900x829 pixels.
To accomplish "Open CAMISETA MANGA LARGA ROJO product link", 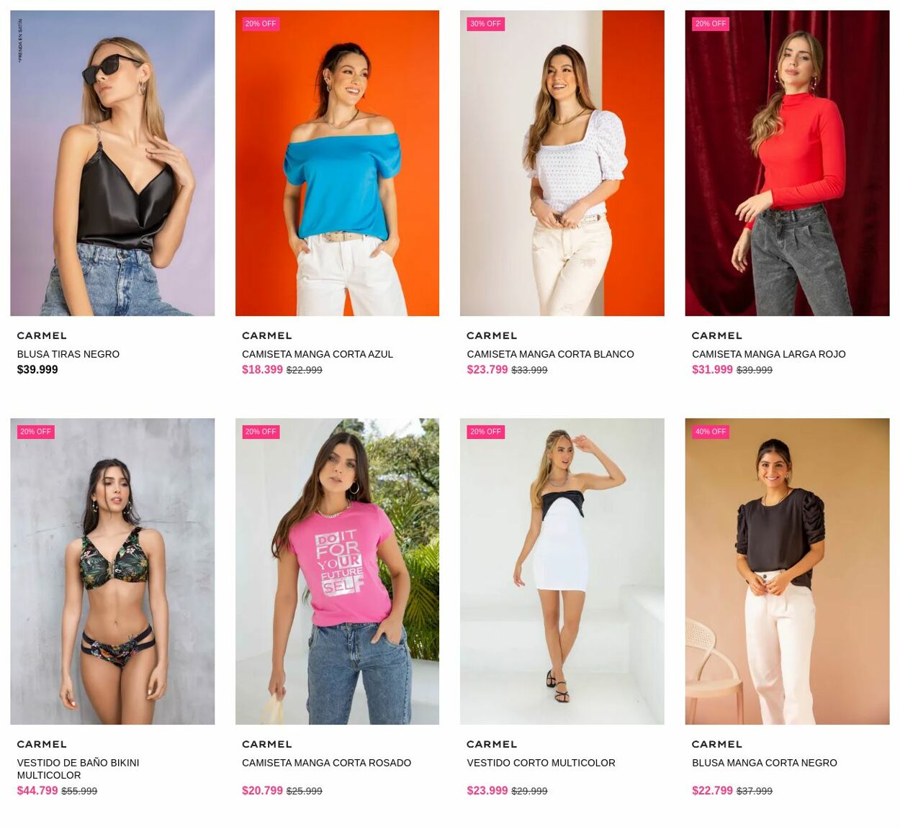I will pos(769,354).
